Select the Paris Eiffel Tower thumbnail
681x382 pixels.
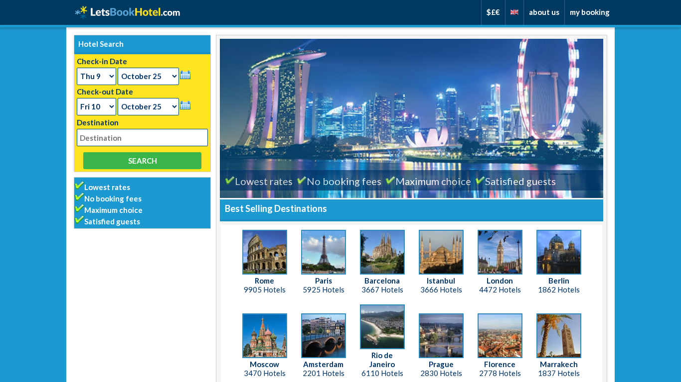pyautogui.click(x=323, y=252)
